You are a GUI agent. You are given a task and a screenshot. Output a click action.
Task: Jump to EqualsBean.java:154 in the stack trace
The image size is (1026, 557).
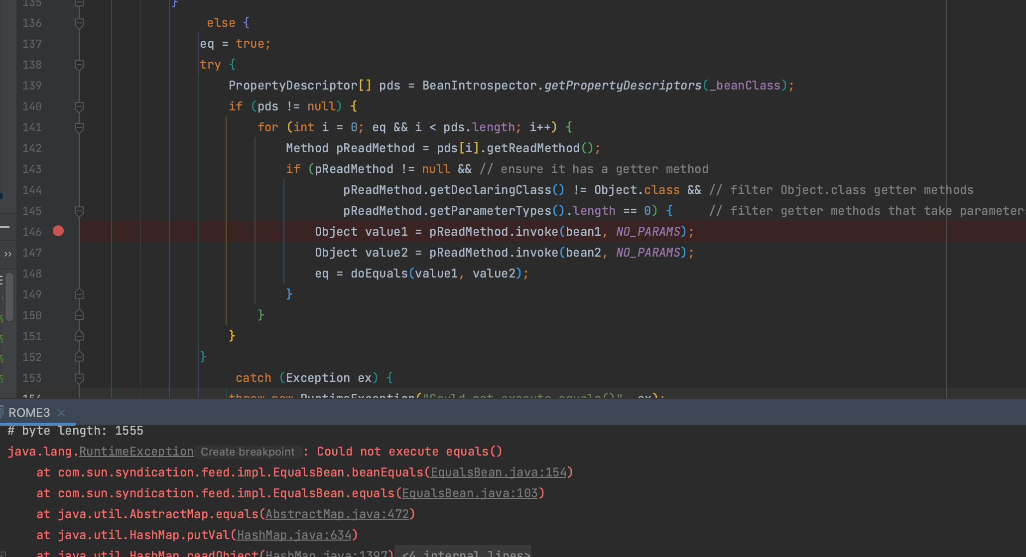(499, 472)
